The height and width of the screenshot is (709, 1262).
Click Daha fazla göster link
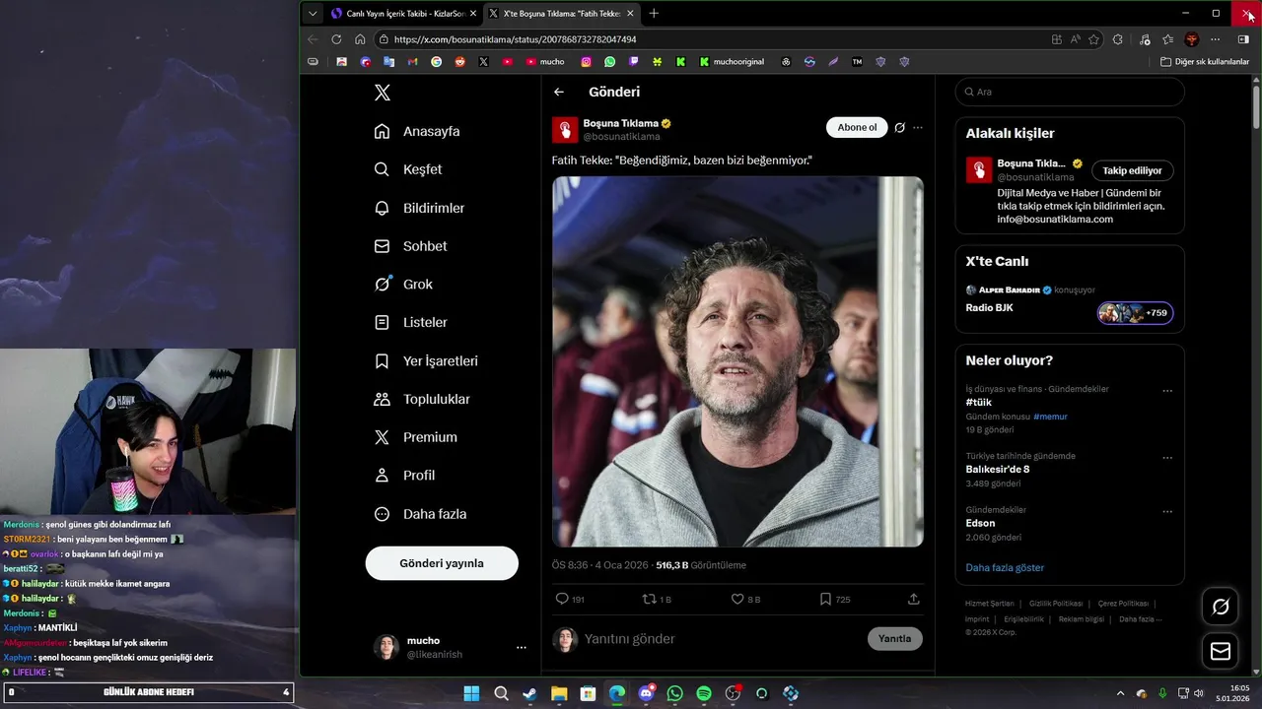click(1005, 567)
